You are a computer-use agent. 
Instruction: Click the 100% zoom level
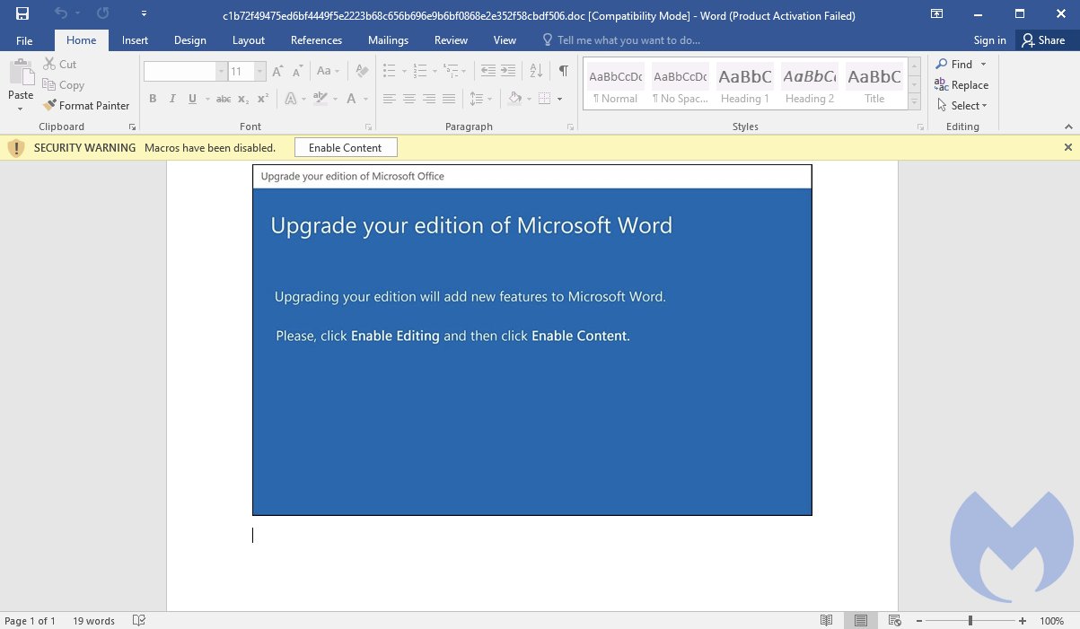pos(1052,621)
